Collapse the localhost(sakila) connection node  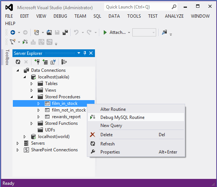click(x=25, y=77)
